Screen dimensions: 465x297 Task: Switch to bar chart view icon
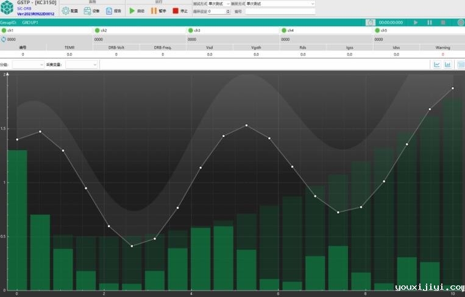click(x=448, y=65)
